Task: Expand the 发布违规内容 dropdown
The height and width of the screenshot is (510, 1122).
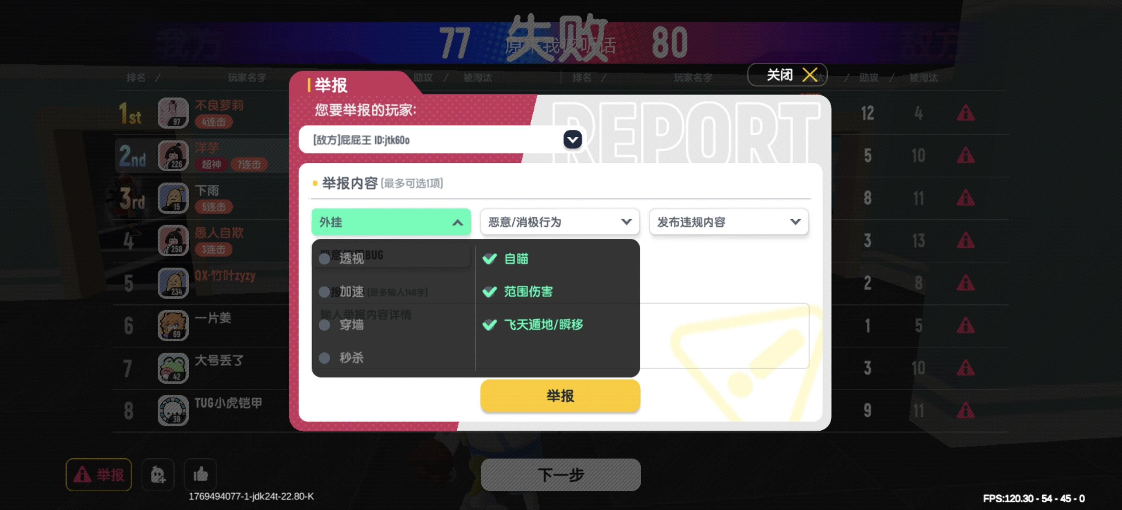Action: click(729, 222)
